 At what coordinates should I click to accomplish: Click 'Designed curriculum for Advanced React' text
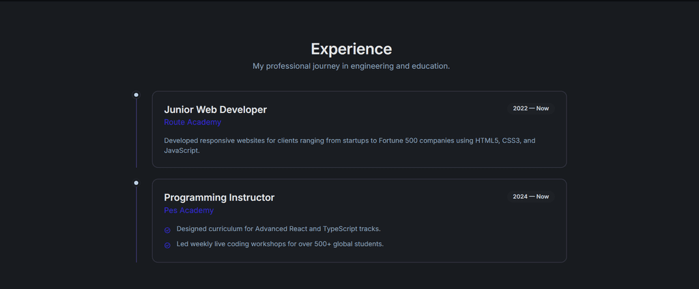[x=279, y=229]
